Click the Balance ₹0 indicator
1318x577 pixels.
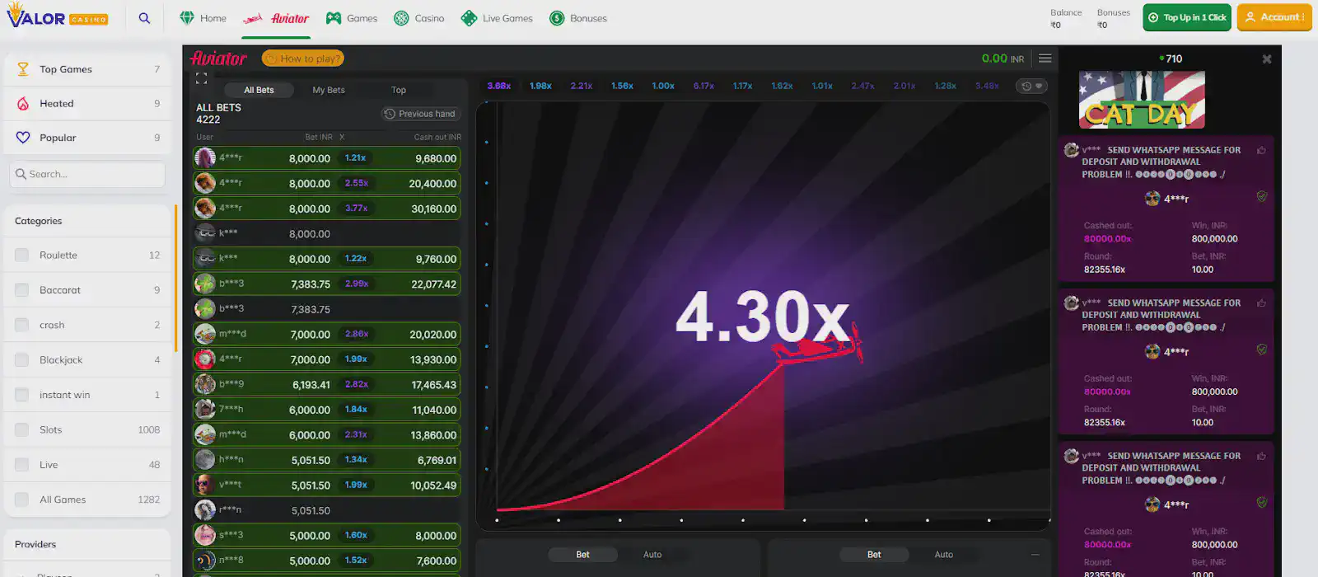pos(1066,18)
